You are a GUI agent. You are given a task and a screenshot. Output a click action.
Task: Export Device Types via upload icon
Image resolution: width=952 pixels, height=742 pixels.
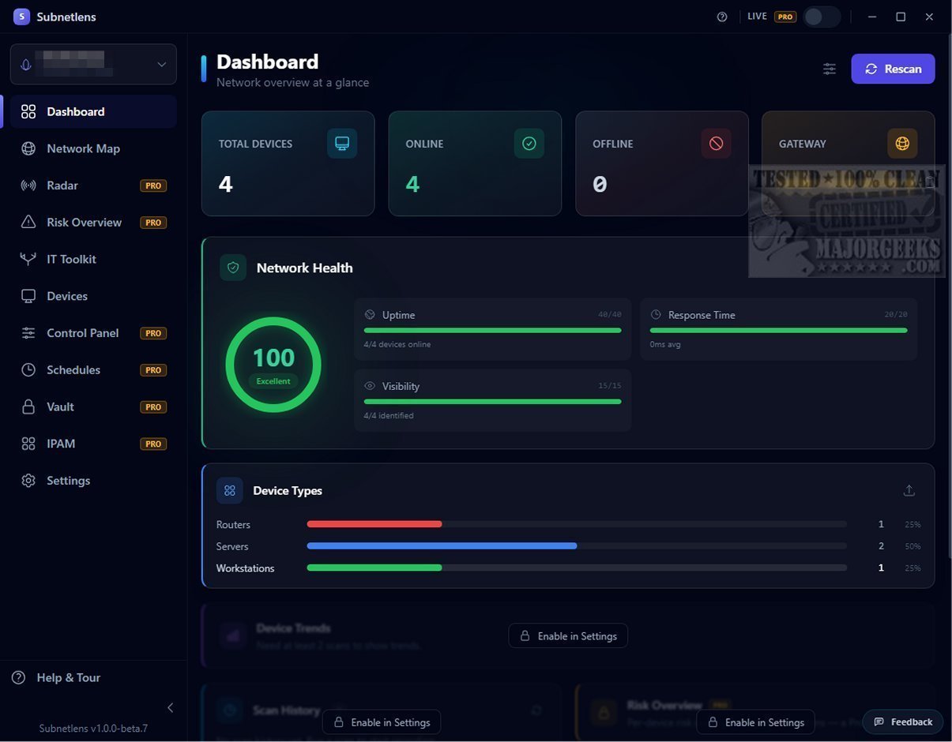point(909,490)
